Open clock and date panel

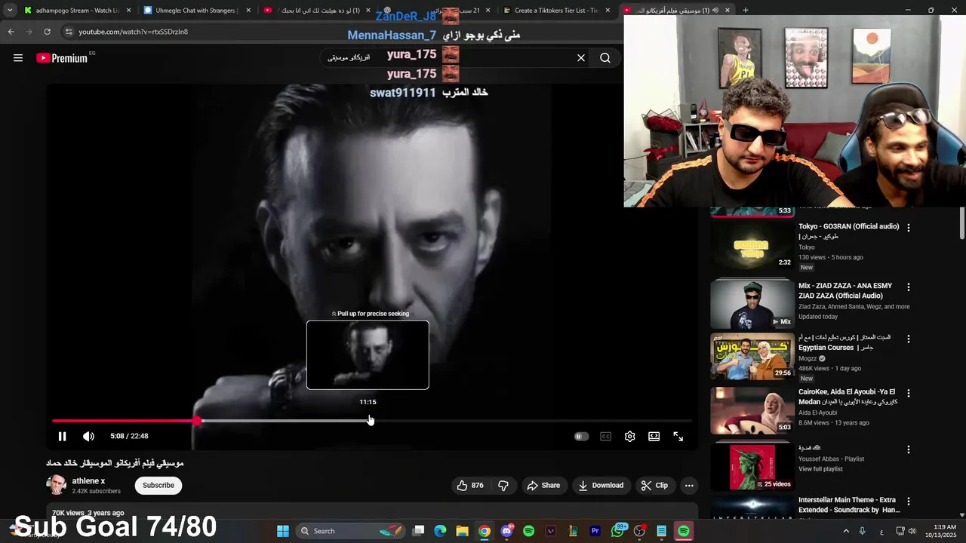pos(940,531)
